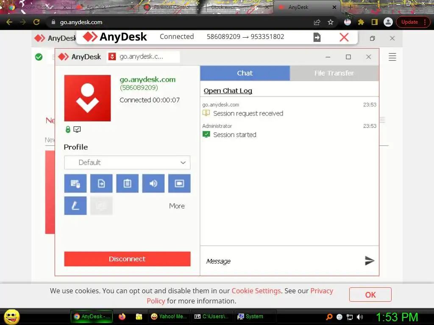Click the Disconnect button
This screenshot has height=325, width=434.
[x=127, y=259]
